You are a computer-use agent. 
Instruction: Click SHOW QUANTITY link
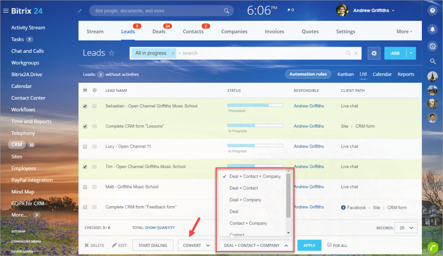160,228
